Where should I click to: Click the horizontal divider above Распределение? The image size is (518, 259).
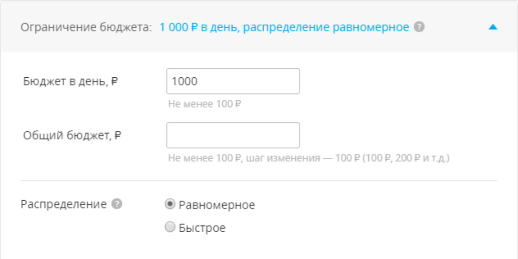(259, 180)
